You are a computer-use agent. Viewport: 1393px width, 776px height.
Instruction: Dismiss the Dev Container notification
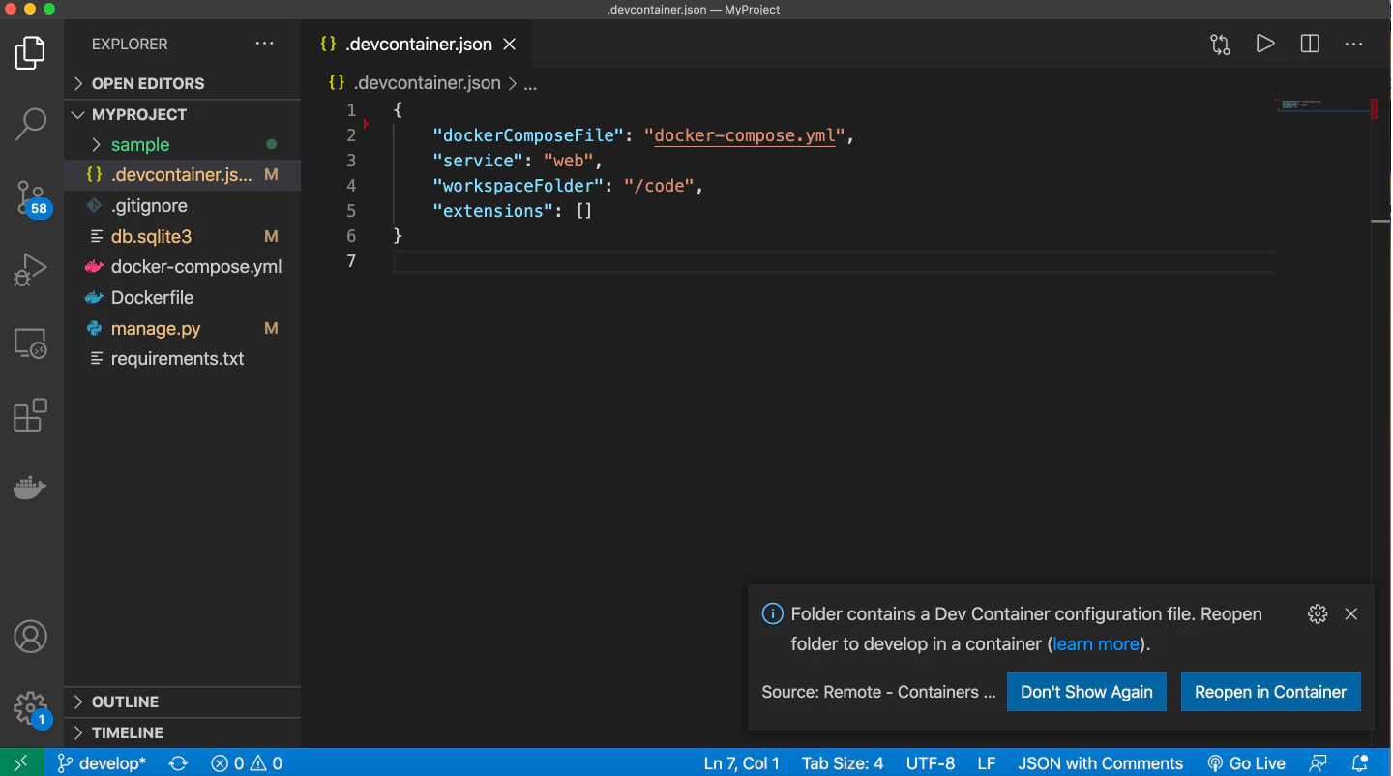[x=1351, y=613]
